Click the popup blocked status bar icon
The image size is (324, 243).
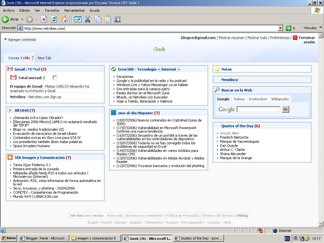pos(260,231)
